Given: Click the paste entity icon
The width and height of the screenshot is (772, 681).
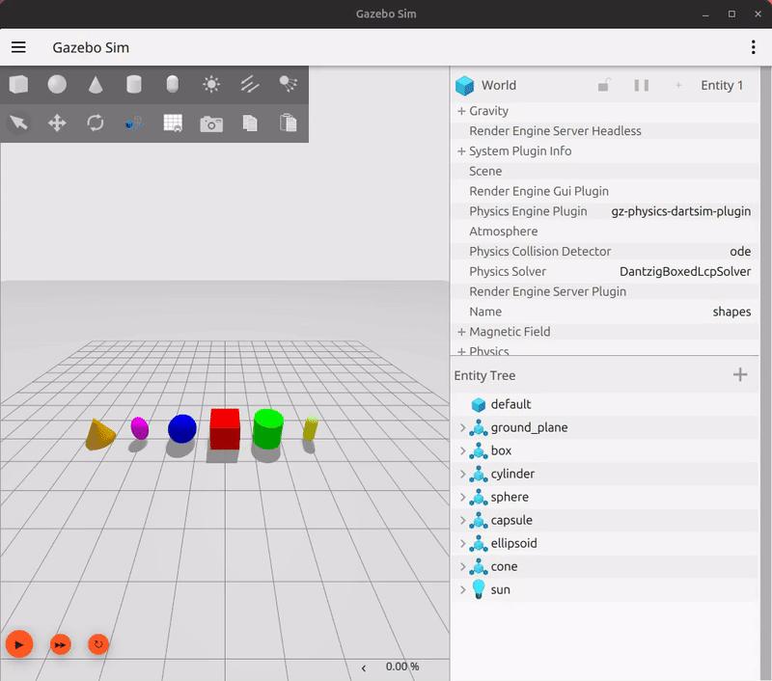Looking at the screenshot, I should [x=288, y=123].
